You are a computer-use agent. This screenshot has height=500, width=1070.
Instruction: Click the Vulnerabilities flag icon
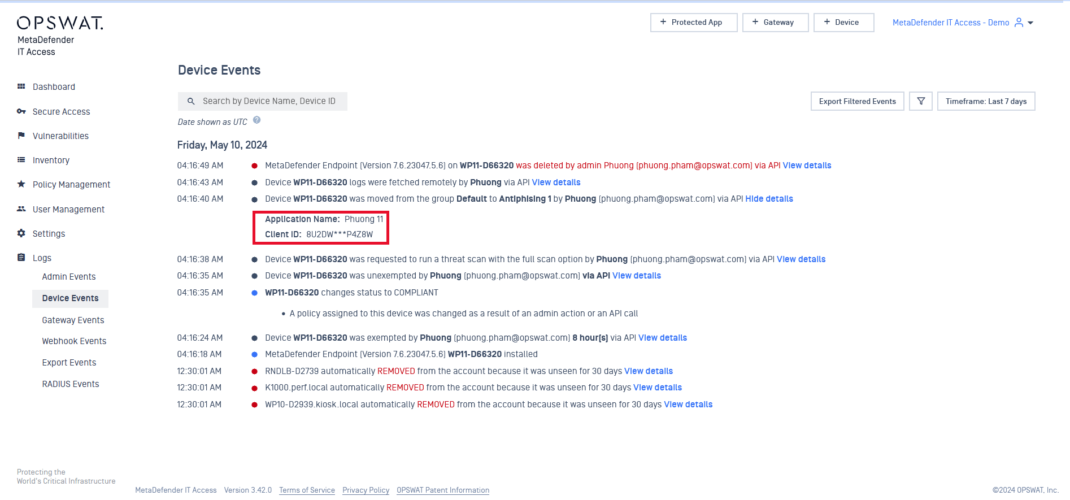tap(21, 136)
